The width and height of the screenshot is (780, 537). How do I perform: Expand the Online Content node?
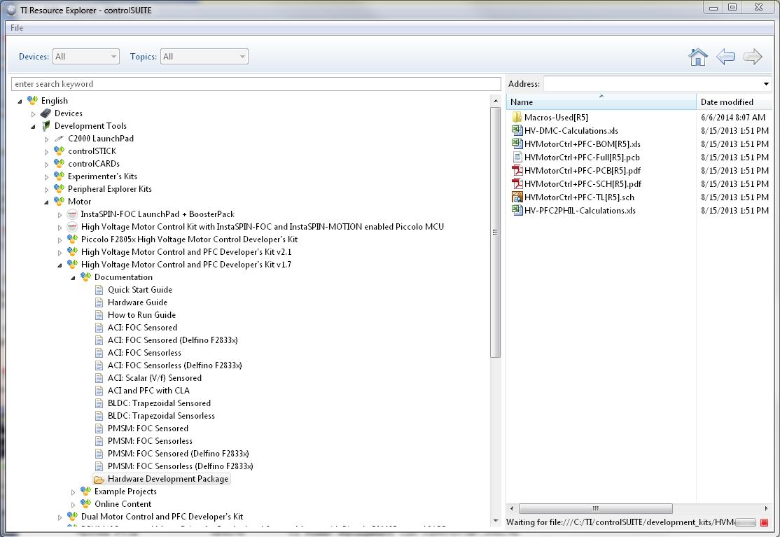pyautogui.click(x=73, y=505)
